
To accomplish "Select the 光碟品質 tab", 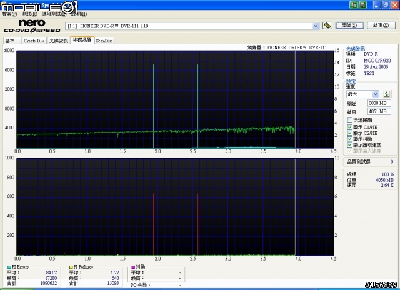I will click(82, 40).
